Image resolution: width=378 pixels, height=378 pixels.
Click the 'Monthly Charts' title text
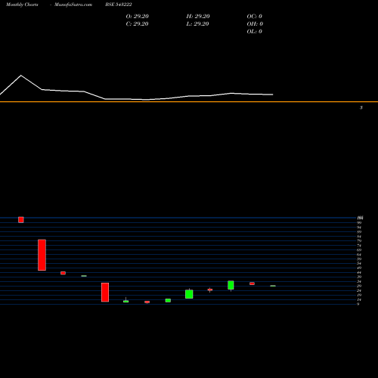22,5
